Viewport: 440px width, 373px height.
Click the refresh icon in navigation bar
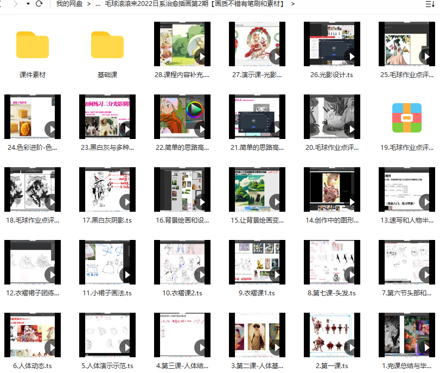click(39, 4)
